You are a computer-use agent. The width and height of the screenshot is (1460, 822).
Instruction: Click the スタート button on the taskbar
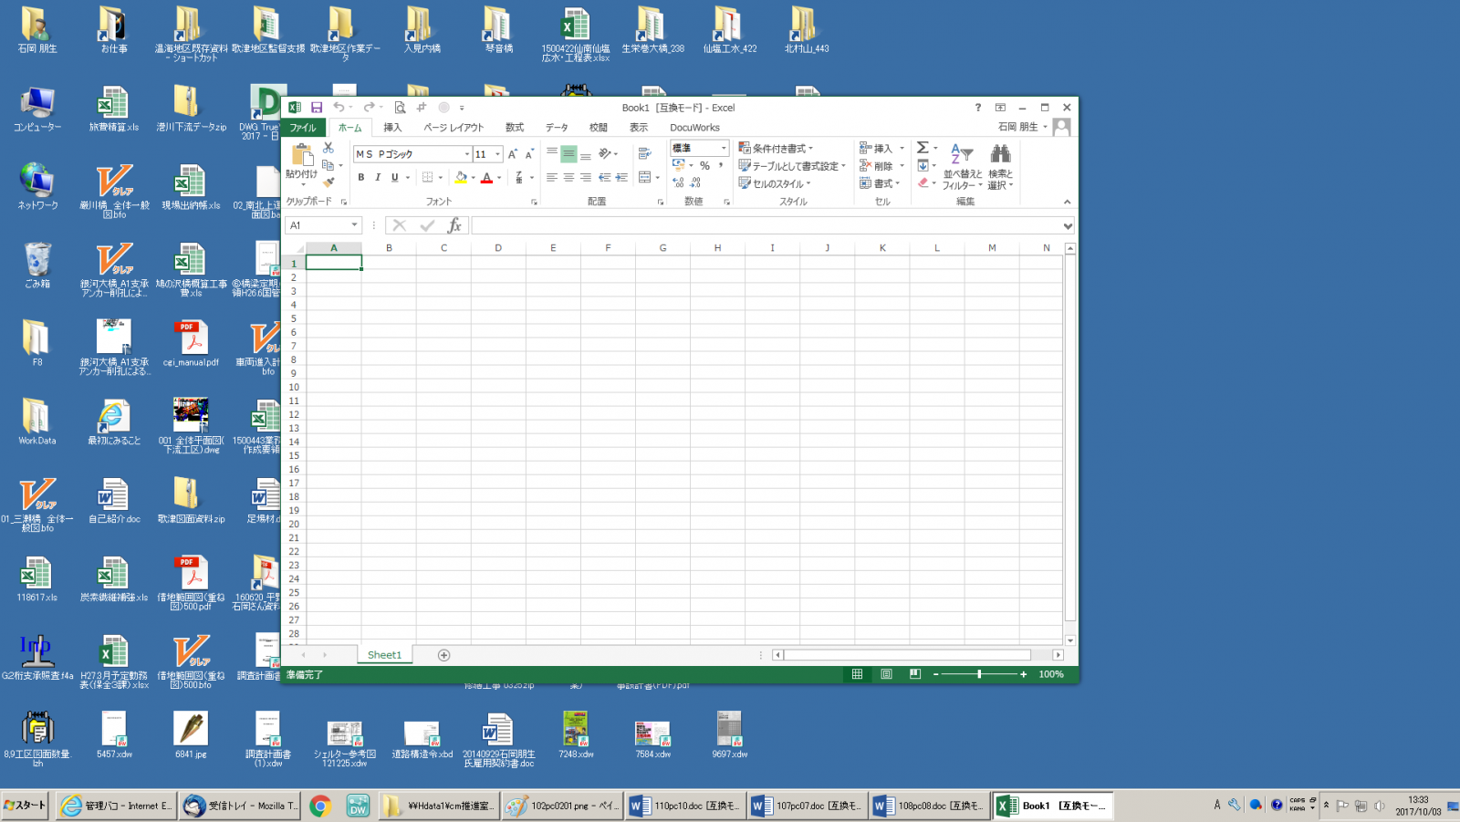click(x=25, y=806)
